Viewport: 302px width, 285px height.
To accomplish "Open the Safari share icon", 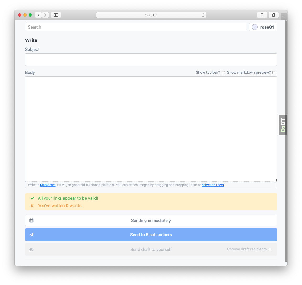I will (262, 15).
